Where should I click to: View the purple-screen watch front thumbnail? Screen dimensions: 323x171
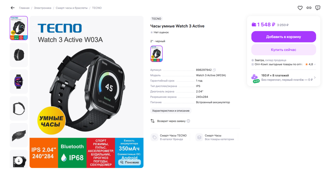19,81
